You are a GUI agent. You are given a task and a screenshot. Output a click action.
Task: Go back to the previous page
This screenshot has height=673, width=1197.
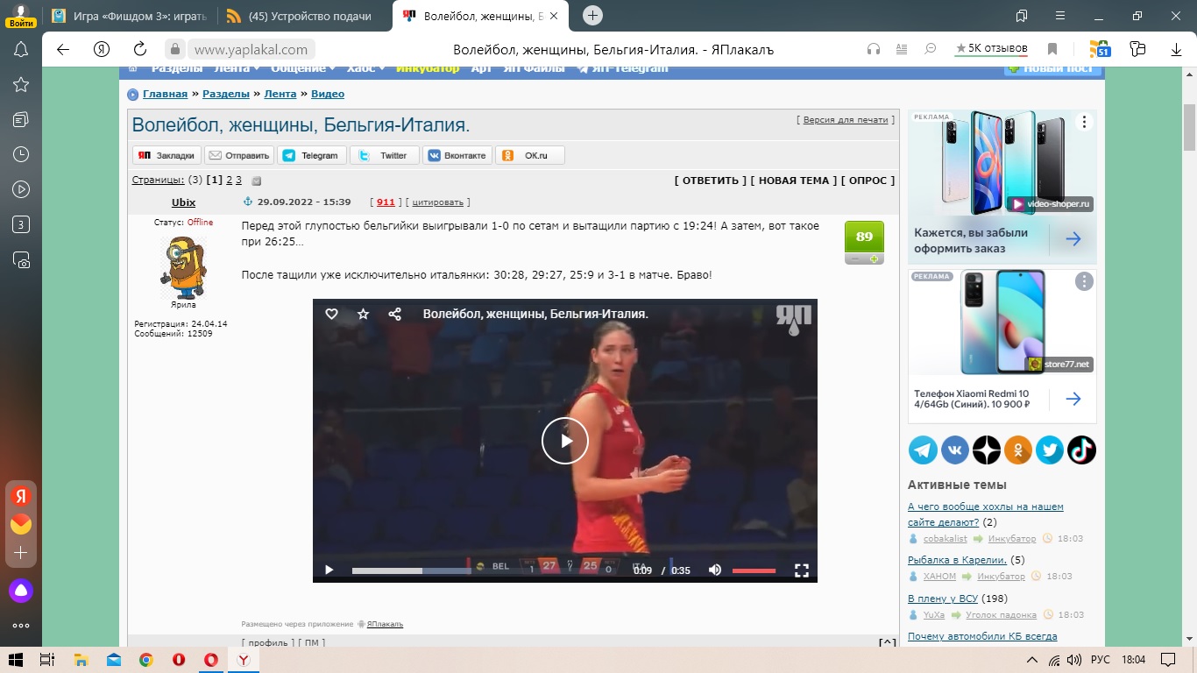[x=63, y=49]
